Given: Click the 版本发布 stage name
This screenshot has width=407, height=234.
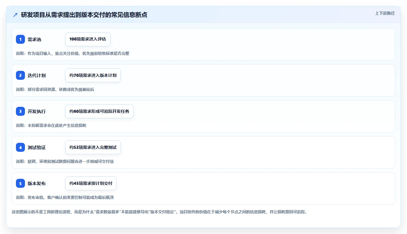Looking at the screenshot, I should tap(37, 183).
